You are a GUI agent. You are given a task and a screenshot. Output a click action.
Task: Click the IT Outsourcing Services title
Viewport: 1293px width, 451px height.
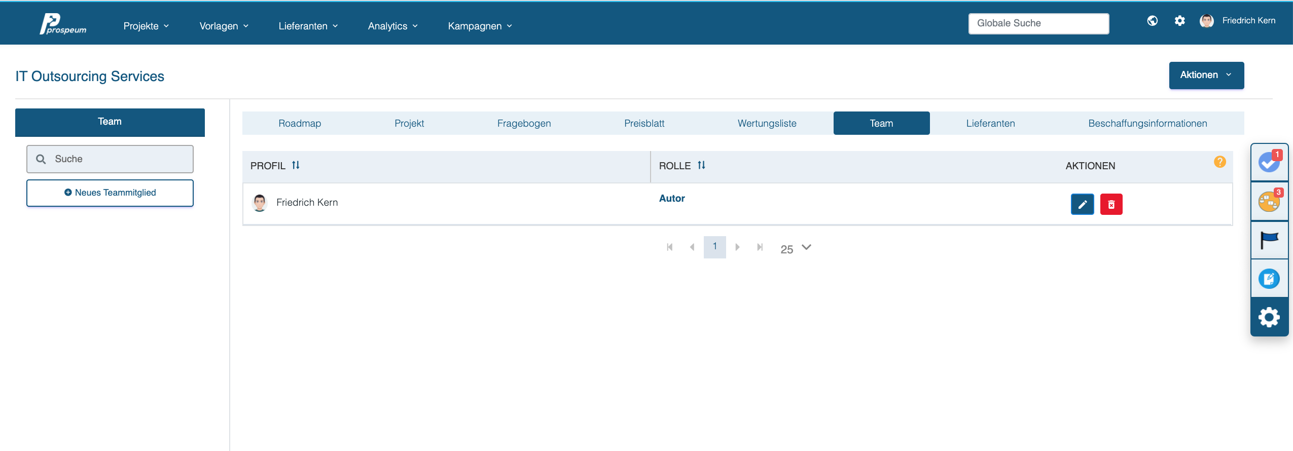(x=90, y=77)
